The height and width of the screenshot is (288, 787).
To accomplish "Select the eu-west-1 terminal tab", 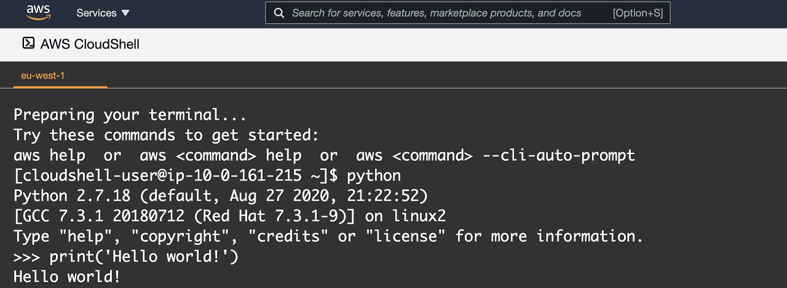I will tap(42, 76).
